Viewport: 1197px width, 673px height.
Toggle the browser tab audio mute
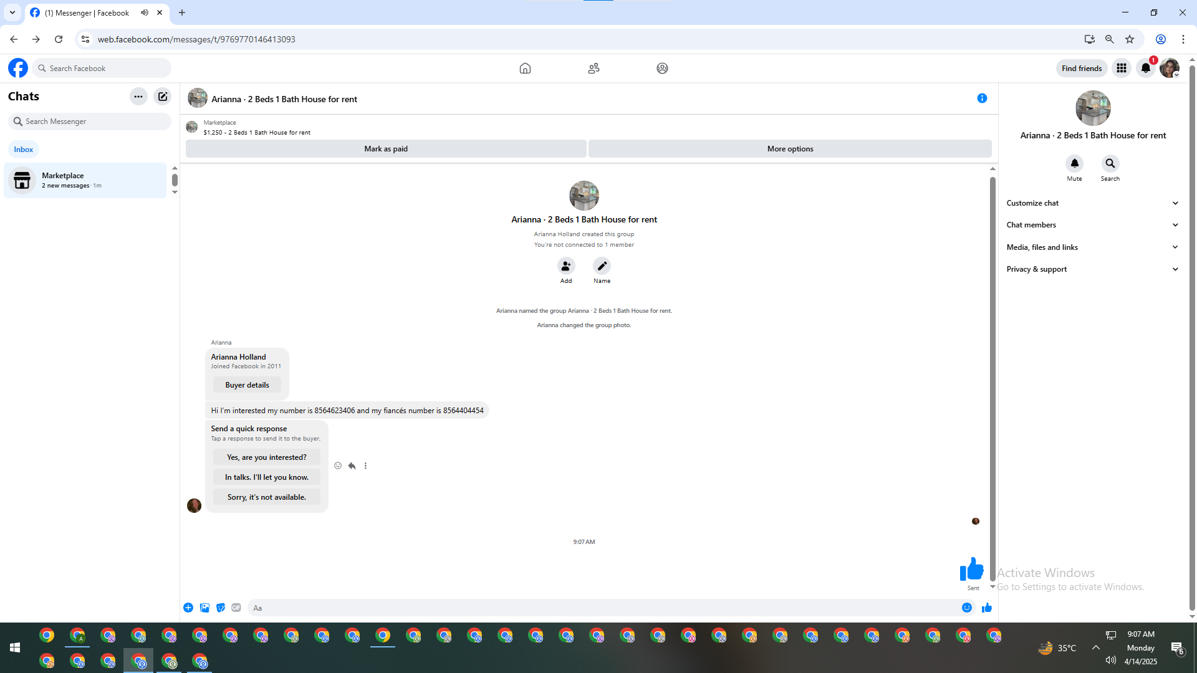[145, 12]
